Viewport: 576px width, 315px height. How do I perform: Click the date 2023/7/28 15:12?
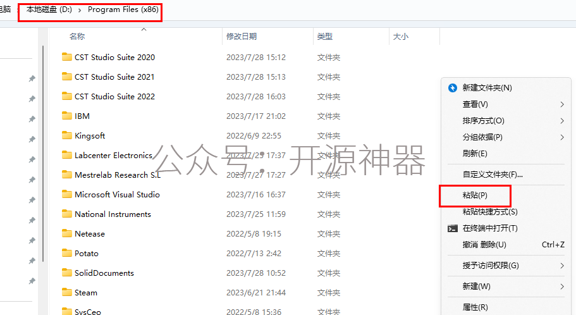point(255,58)
